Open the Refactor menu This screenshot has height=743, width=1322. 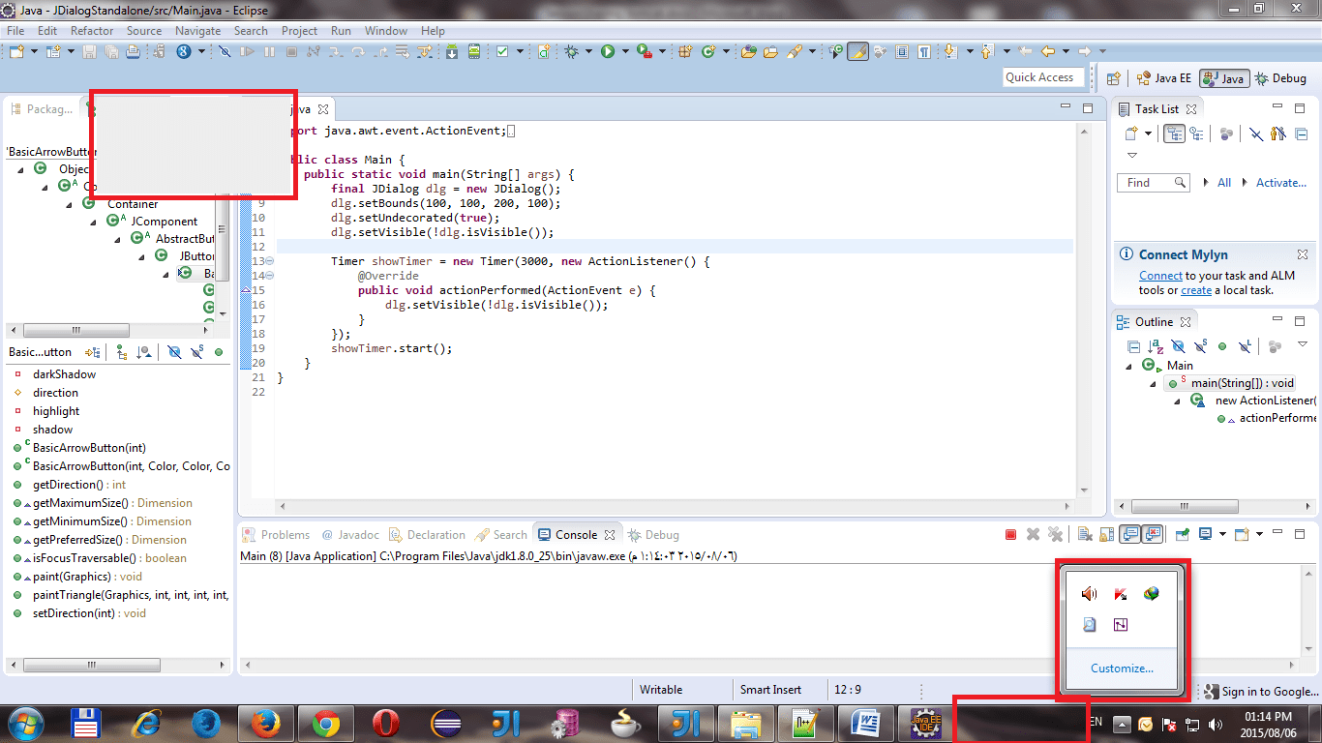(92, 30)
